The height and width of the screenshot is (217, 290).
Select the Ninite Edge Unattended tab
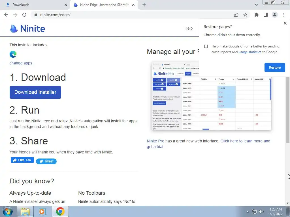[x=104, y=5]
